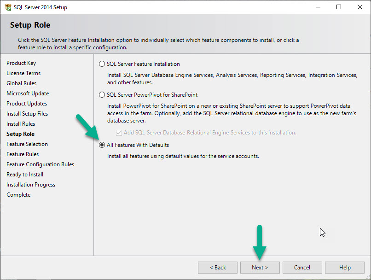The image size is (371, 280).
Task: Toggle Add SQL Server Database Relational Engine checkbox
Action: tap(119, 133)
